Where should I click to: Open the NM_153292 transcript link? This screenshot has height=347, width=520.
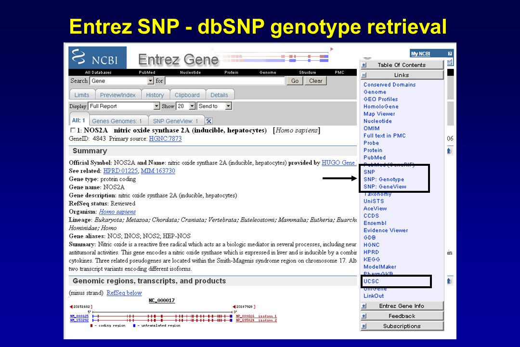79,320
